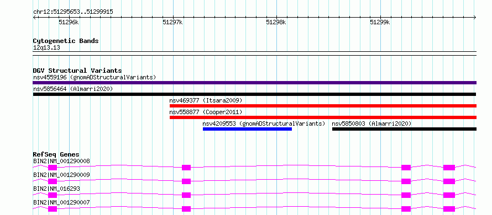Click the BIN2|NM_001290008 transcript label
The width and height of the screenshot is (492, 215).
(61, 162)
